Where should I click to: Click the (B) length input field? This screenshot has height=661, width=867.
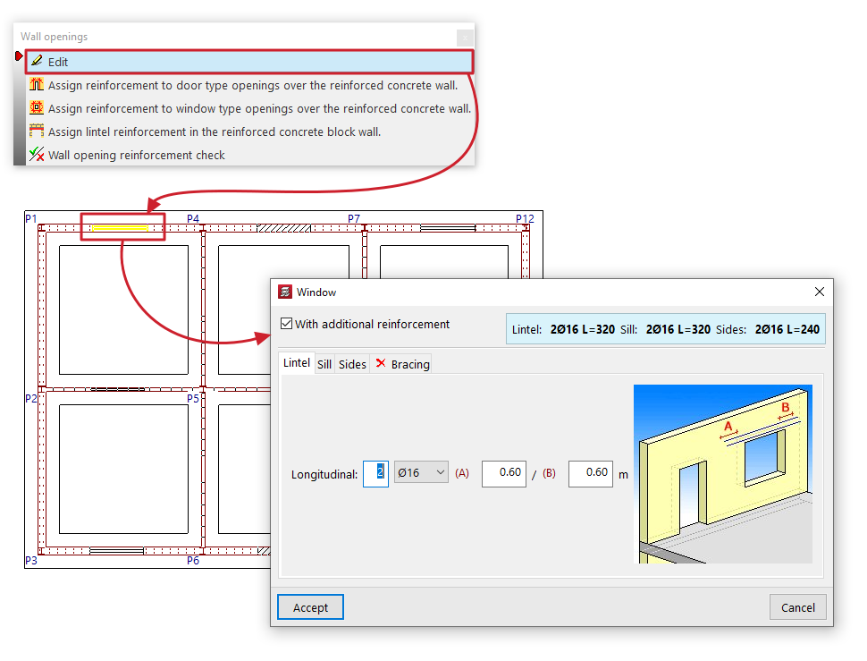coord(591,473)
